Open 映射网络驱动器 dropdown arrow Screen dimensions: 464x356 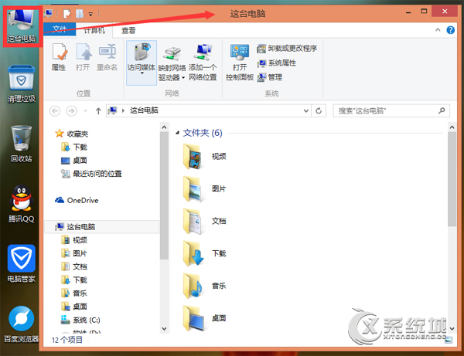pos(183,78)
